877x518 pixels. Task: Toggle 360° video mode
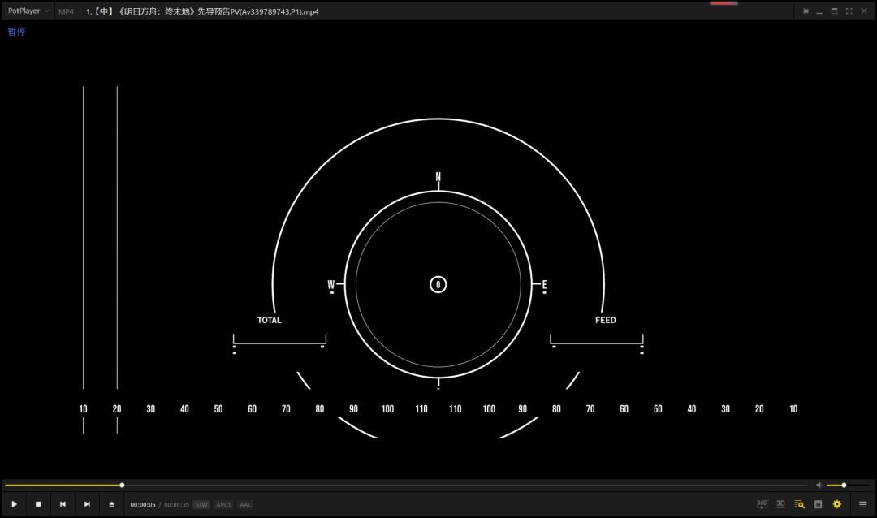(762, 504)
